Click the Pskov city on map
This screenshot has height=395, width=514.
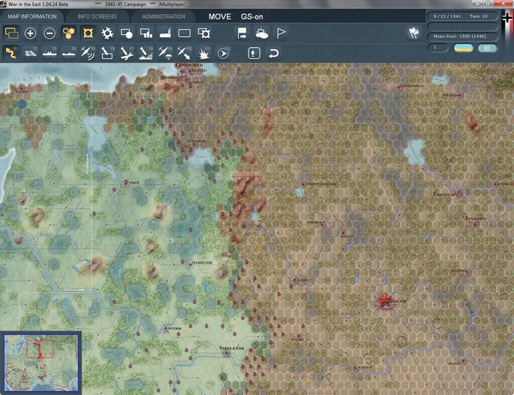tap(126, 182)
